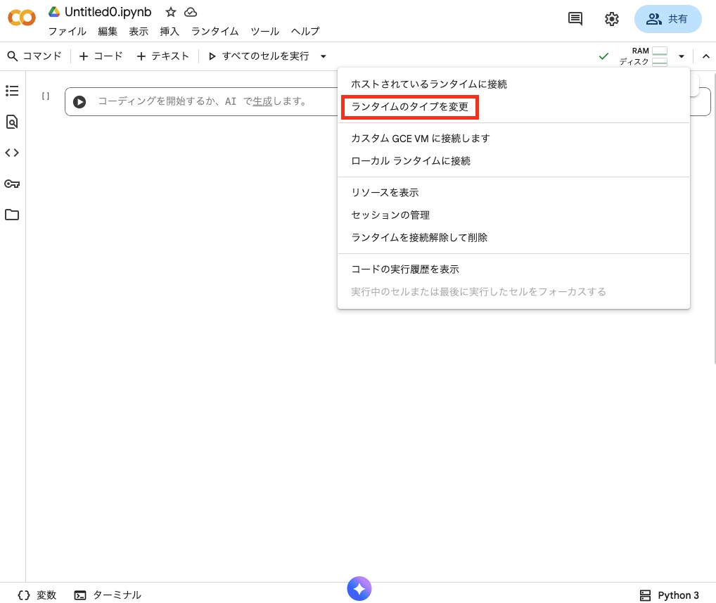This screenshot has width=716, height=603.
Task: Choose リソースを表示 from the dropdown menu
Action: coord(385,192)
